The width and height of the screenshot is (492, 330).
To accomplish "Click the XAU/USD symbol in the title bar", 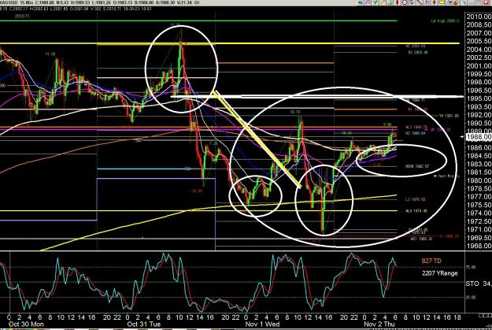I will 9,2.
